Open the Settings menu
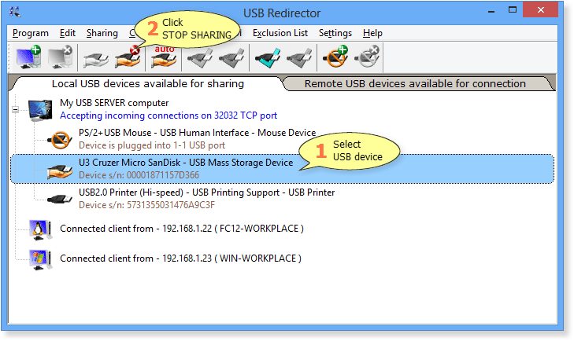Viewport: 574px width, 341px height. (x=335, y=33)
